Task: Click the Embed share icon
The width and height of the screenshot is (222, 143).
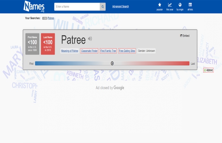Action: [185, 36]
